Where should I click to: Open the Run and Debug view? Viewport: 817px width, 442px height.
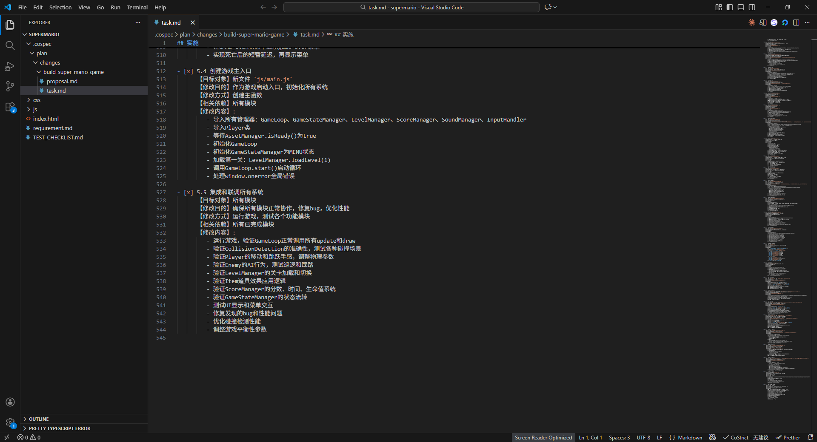pyautogui.click(x=10, y=66)
